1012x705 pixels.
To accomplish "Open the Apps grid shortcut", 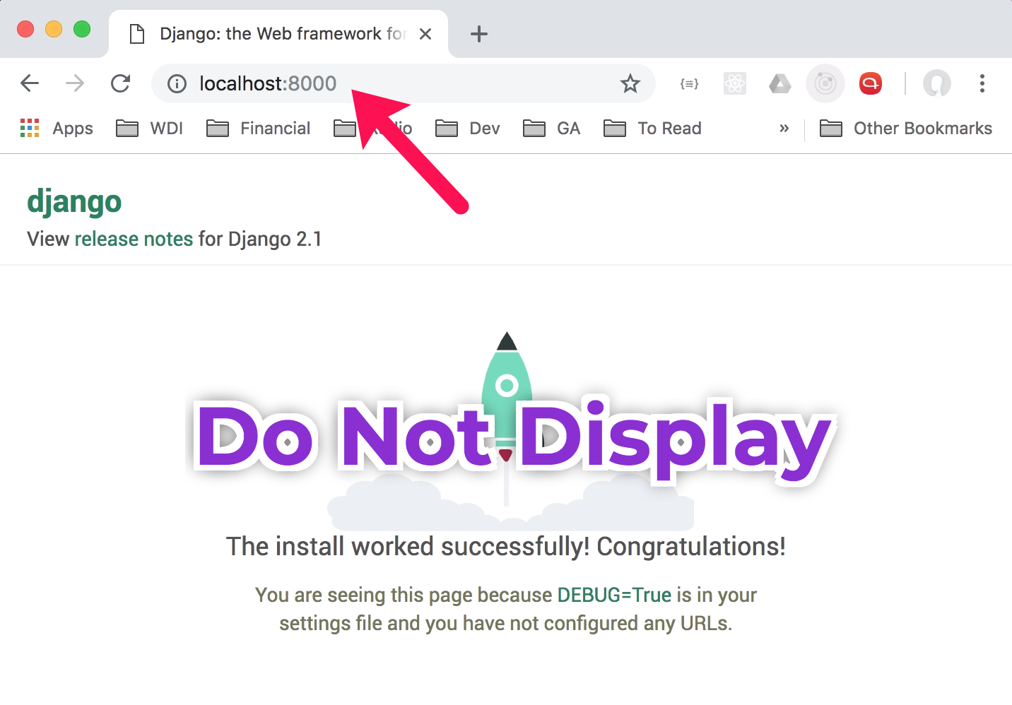I will point(57,129).
